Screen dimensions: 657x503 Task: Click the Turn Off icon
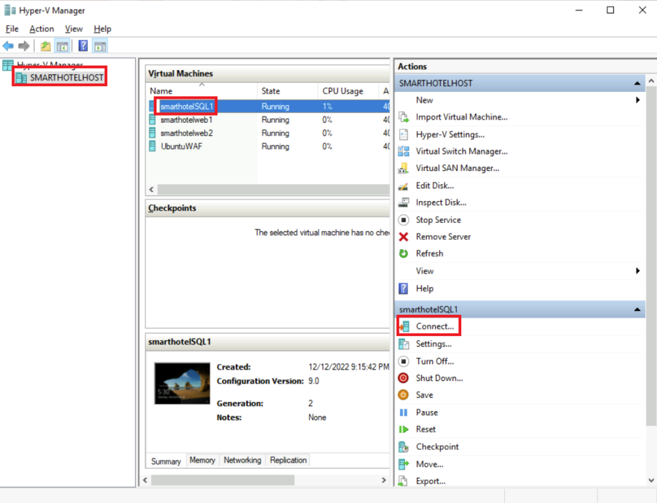pos(404,361)
